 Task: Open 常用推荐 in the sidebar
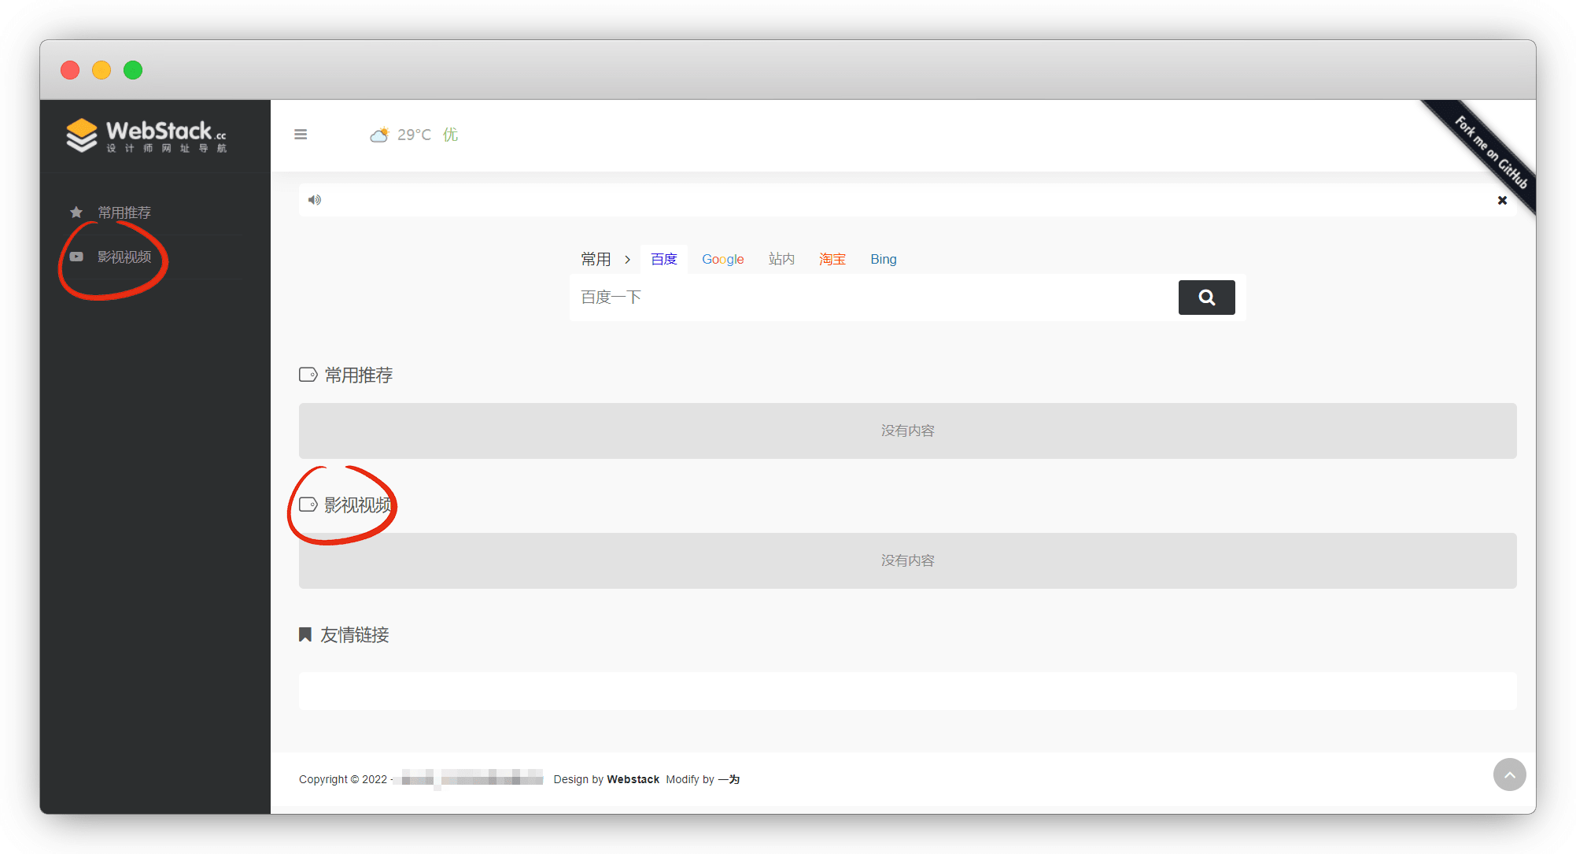(x=124, y=213)
